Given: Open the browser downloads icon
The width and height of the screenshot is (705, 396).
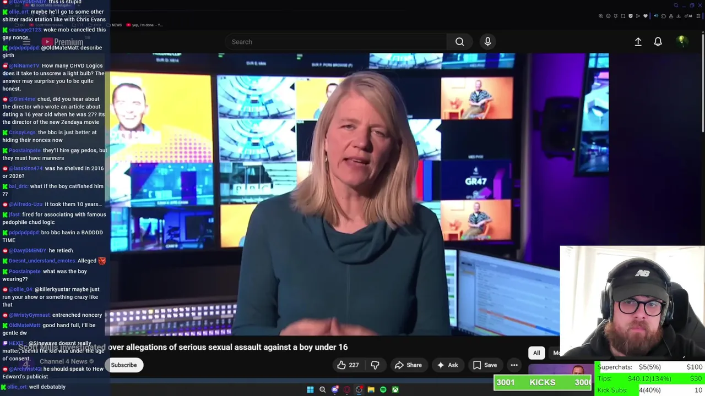Looking at the screenshot, I should 679,16.
